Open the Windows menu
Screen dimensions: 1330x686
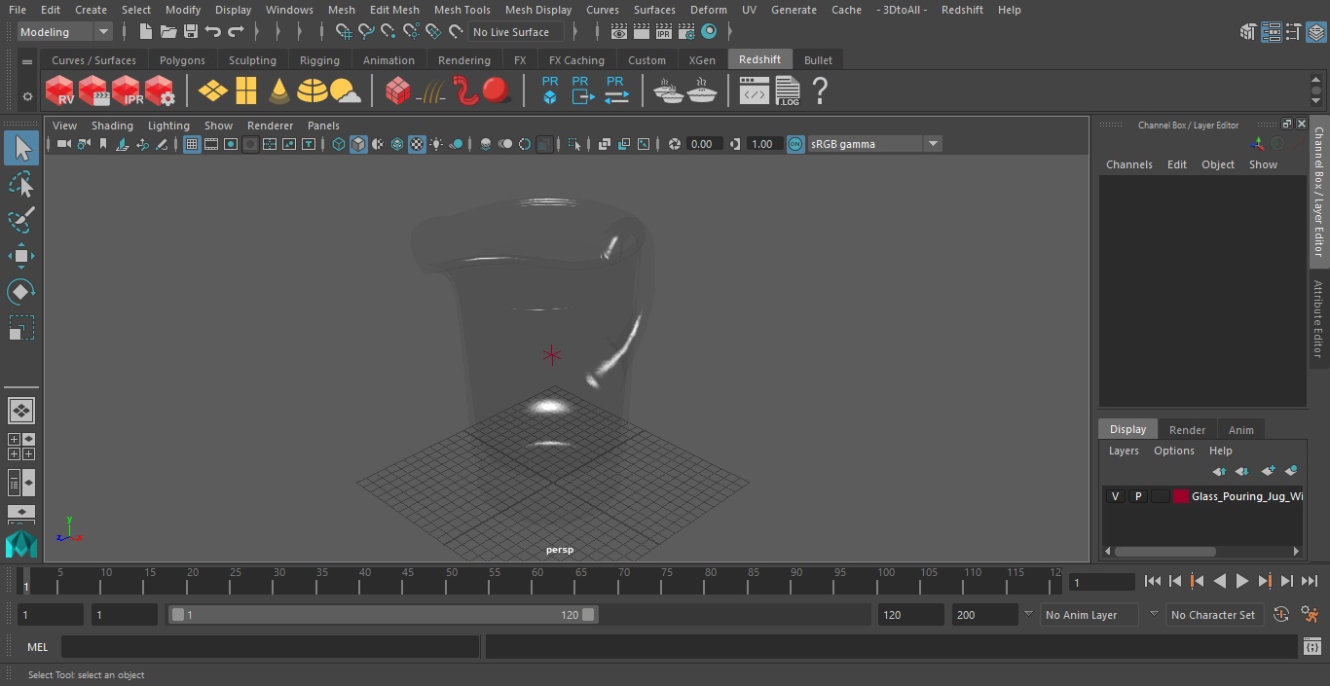coord(289,10)
